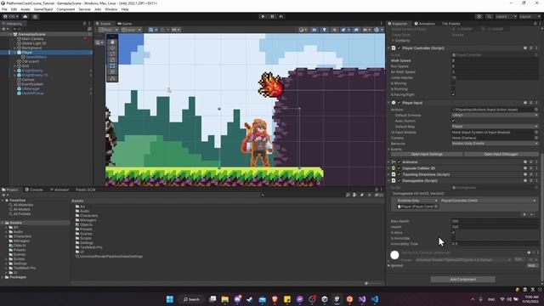The width and height of the screenshot is (544, 306).
Task: Open the search icon in top toolbar
Action: click(x=489, y=16)
